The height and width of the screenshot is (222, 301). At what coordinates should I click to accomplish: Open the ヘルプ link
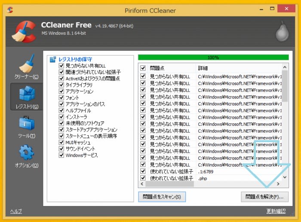click(16, 211)
